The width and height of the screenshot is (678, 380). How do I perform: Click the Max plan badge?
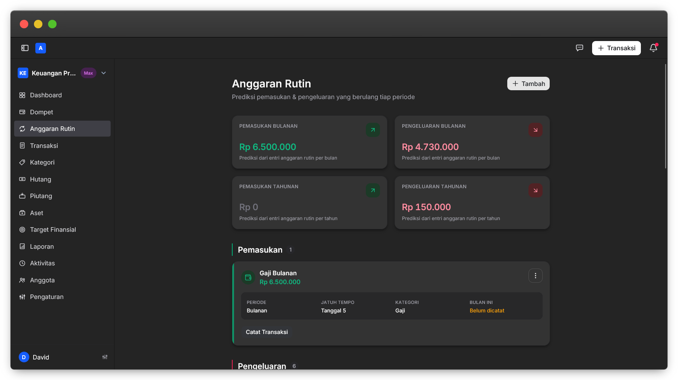click(88, 73)
